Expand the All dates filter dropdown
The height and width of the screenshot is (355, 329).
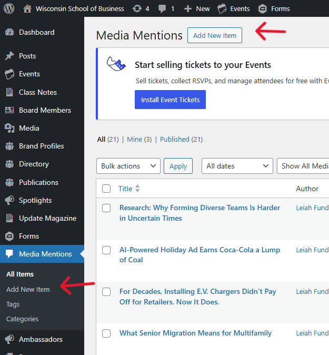coord(237,166)
